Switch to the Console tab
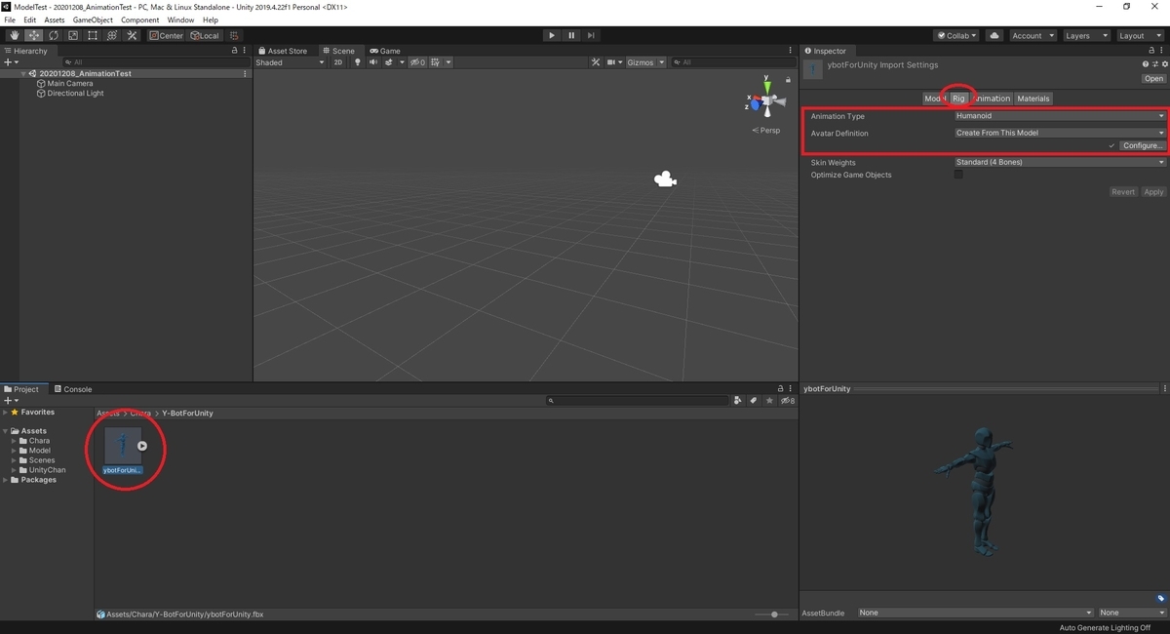The height and width of the screenshot is (634, 1170). click(72, 389)
